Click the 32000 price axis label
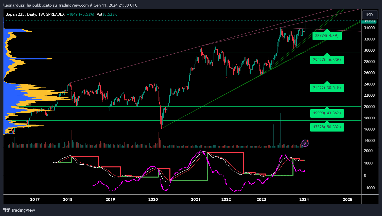This screenshot has width=382, height=216. click(x=369, y=39)
